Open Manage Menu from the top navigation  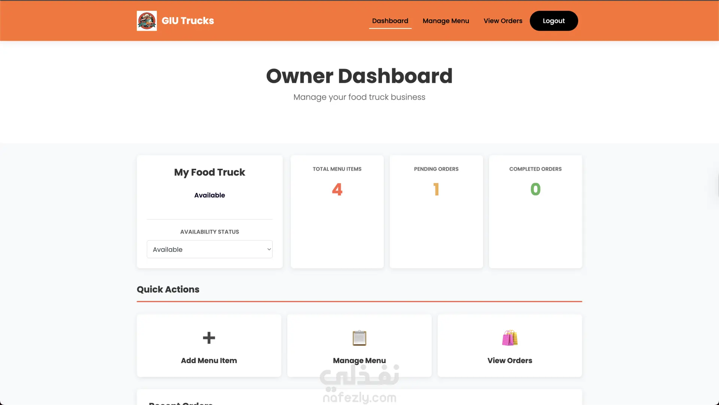pos(446,21)
